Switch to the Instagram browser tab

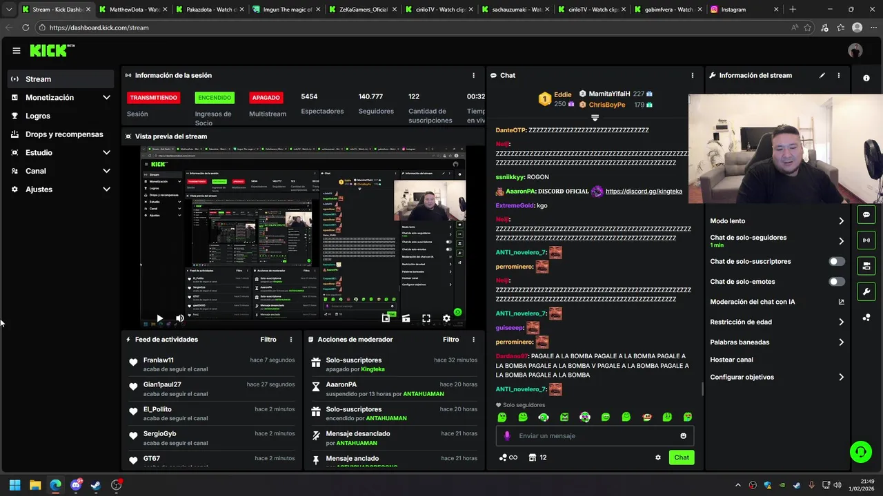coord(745,10)
